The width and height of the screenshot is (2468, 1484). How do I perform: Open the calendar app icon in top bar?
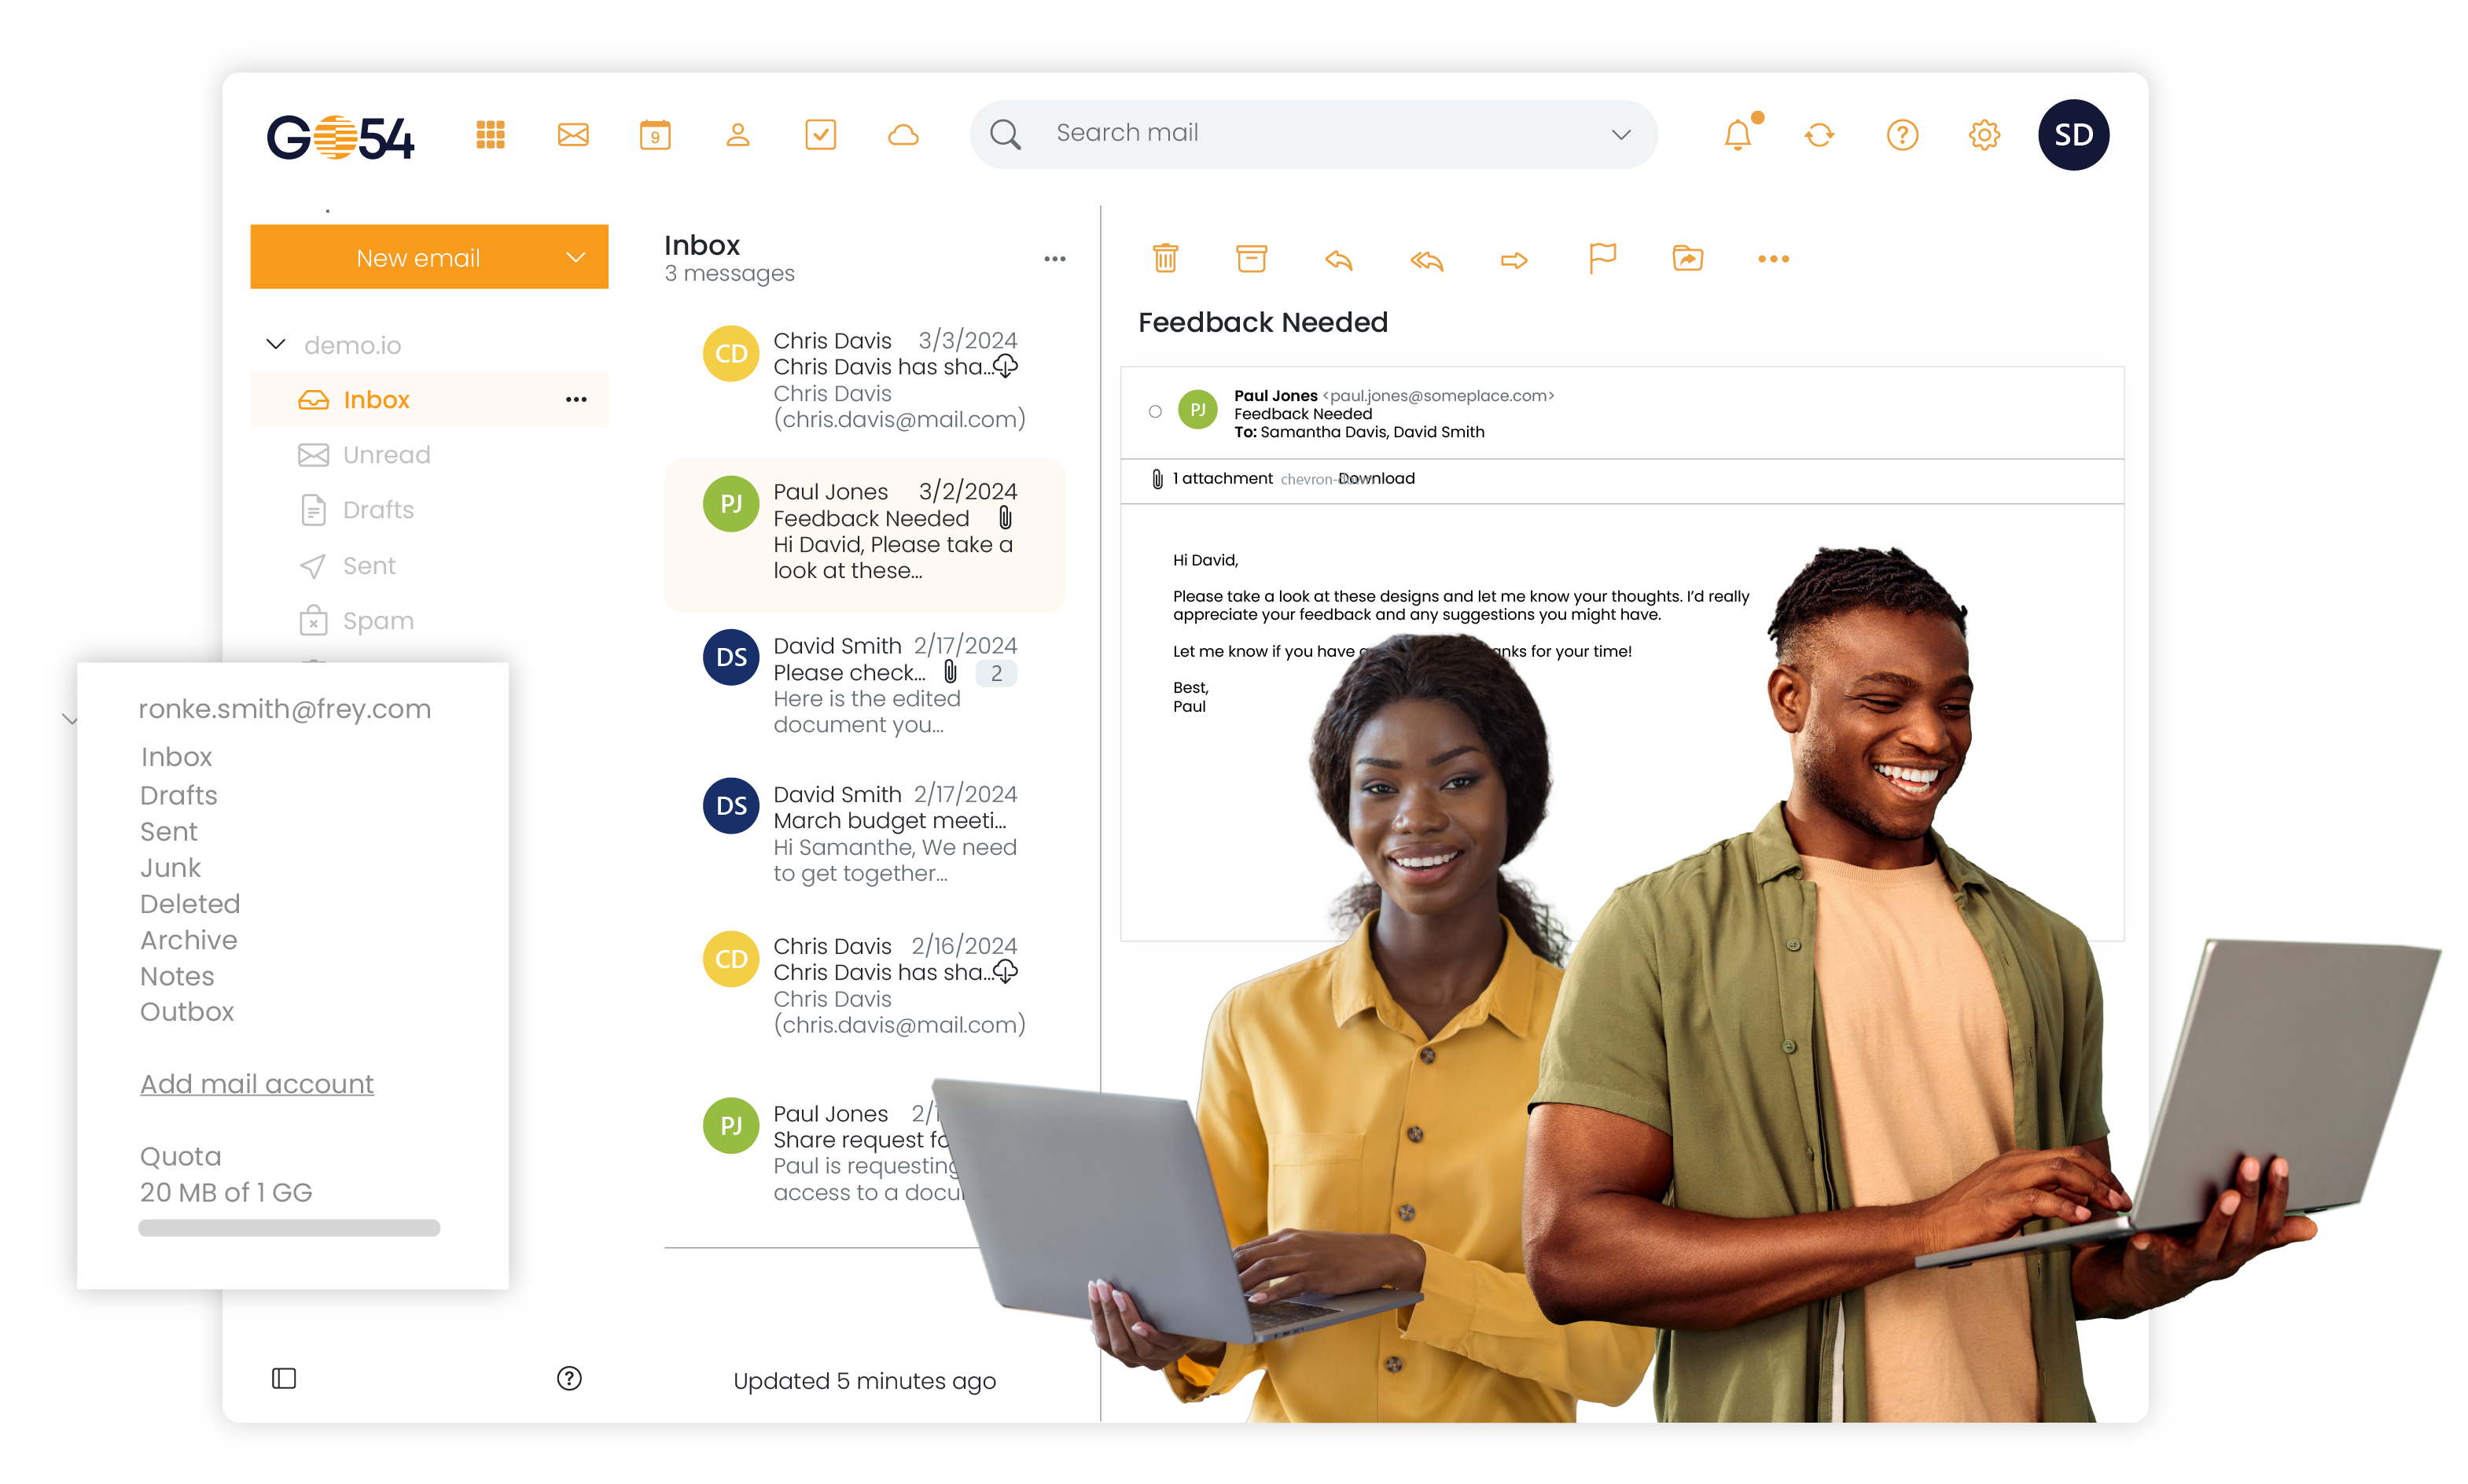pyautogui.click(x=655, y=134)
